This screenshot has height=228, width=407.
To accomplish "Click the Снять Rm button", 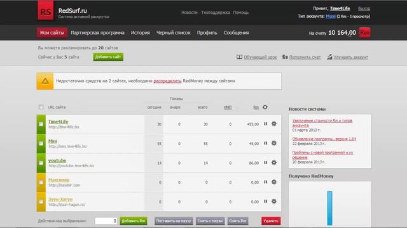I will [x=238, y=221].
